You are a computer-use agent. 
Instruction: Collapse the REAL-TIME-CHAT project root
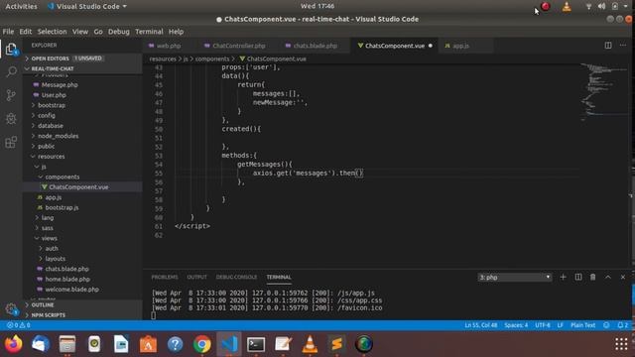[x=53, y=68]
